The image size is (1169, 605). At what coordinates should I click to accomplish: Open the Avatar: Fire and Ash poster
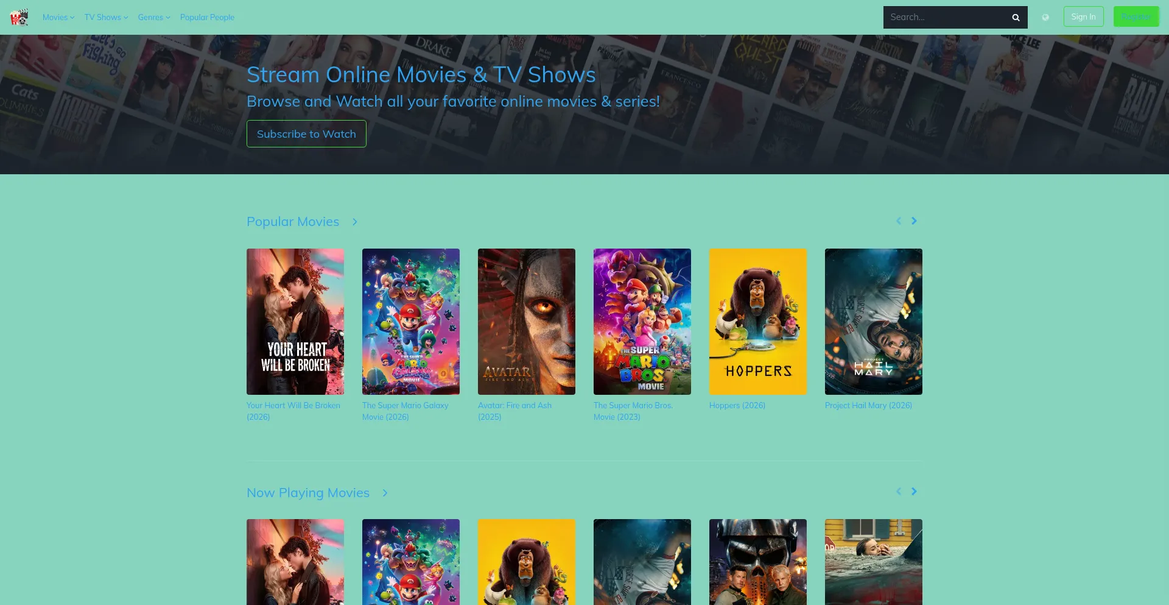[527, 322]
